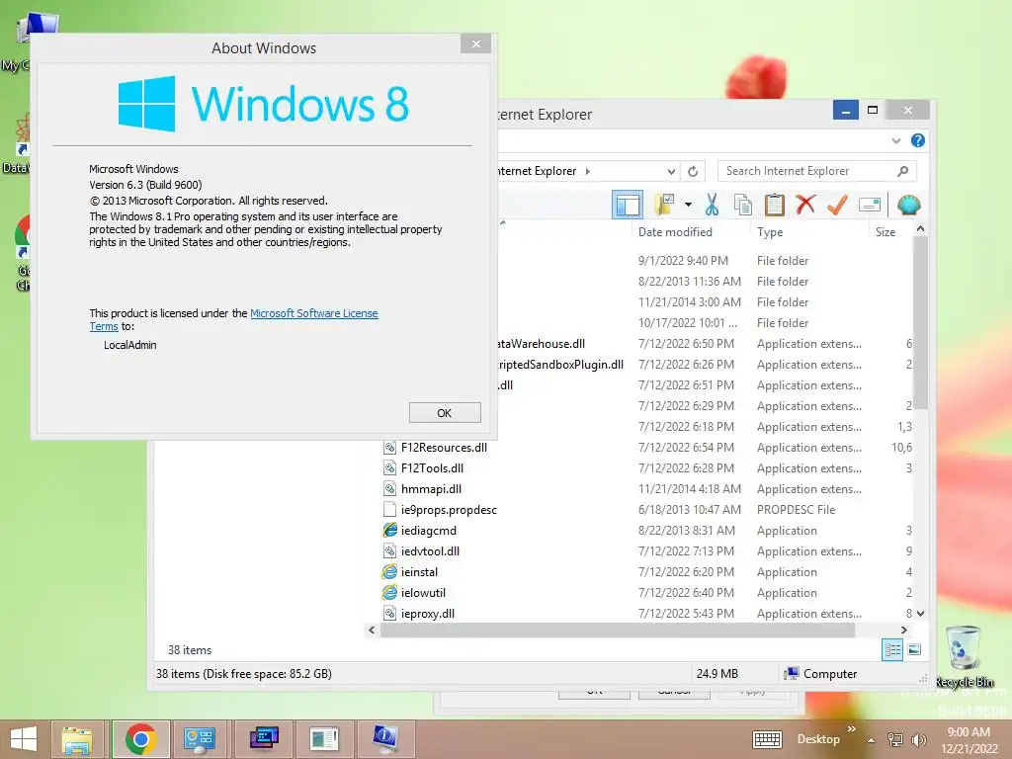Screen dimensions: 1012x759
Task: Refresh the Internet Explorer folder view
Action: tap(693, 171)
